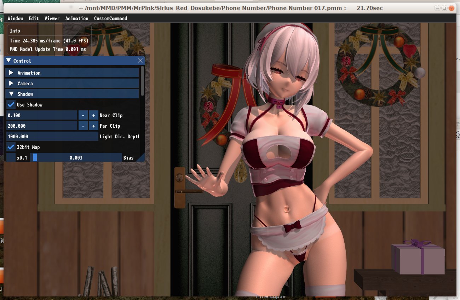Minimize the viewer window
This screenshot has width=460, height=300.
pyautogui.click(x=438, y=8)
